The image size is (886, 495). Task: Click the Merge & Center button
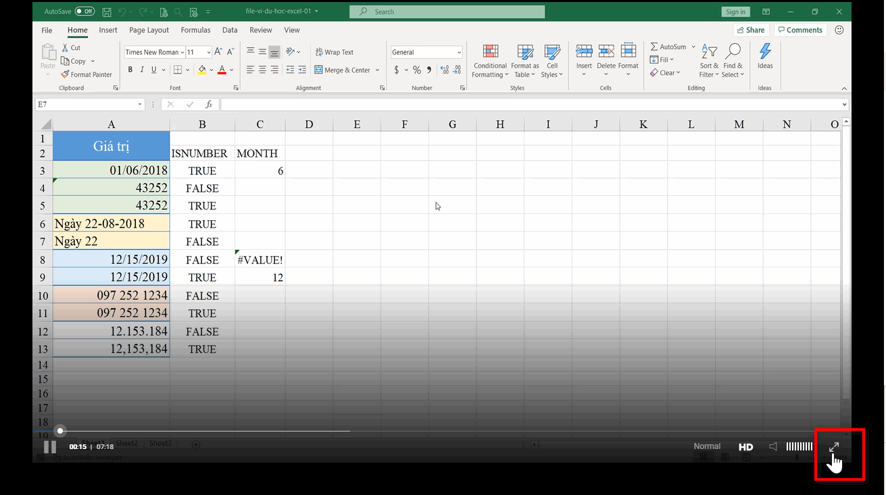point(342,70)
